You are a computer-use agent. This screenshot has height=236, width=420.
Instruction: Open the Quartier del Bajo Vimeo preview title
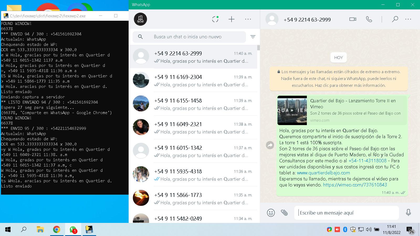coord(353,104)
